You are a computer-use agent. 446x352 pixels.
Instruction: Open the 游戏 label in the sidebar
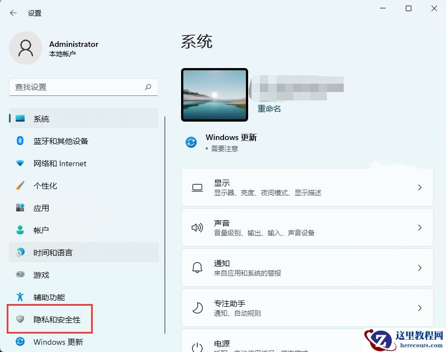point(41,275)
